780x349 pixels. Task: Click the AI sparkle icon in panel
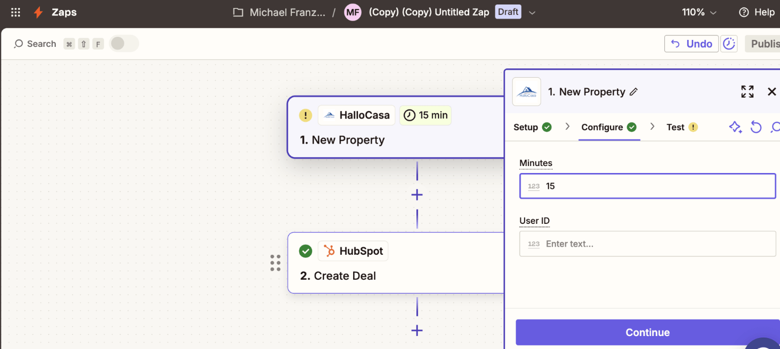tap(735, 127)
